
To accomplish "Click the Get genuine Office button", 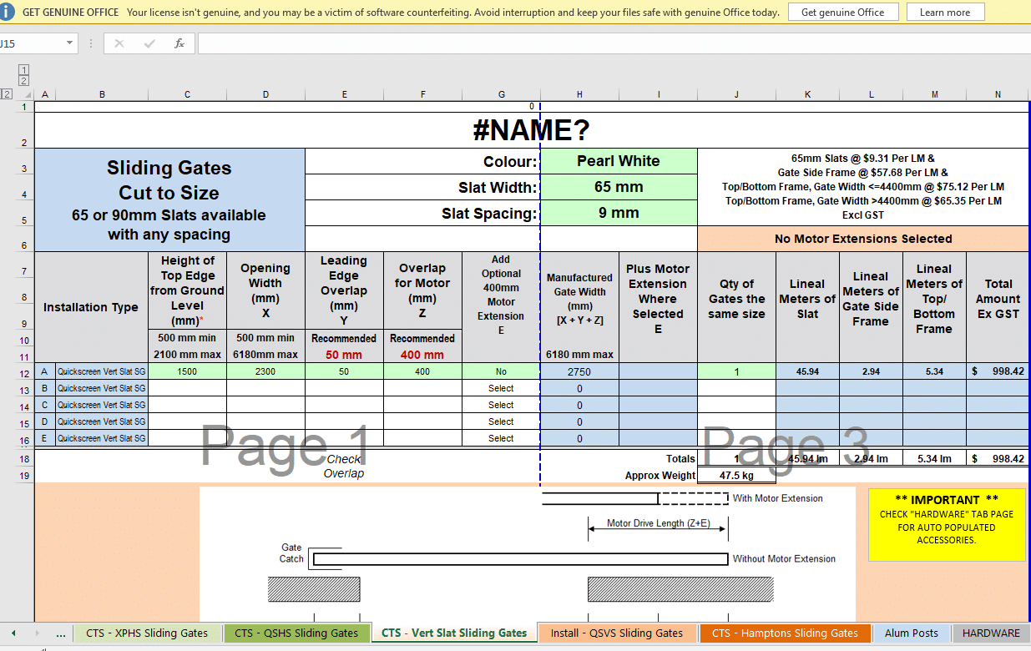I will pyautogui.click(x=842, y=13).
